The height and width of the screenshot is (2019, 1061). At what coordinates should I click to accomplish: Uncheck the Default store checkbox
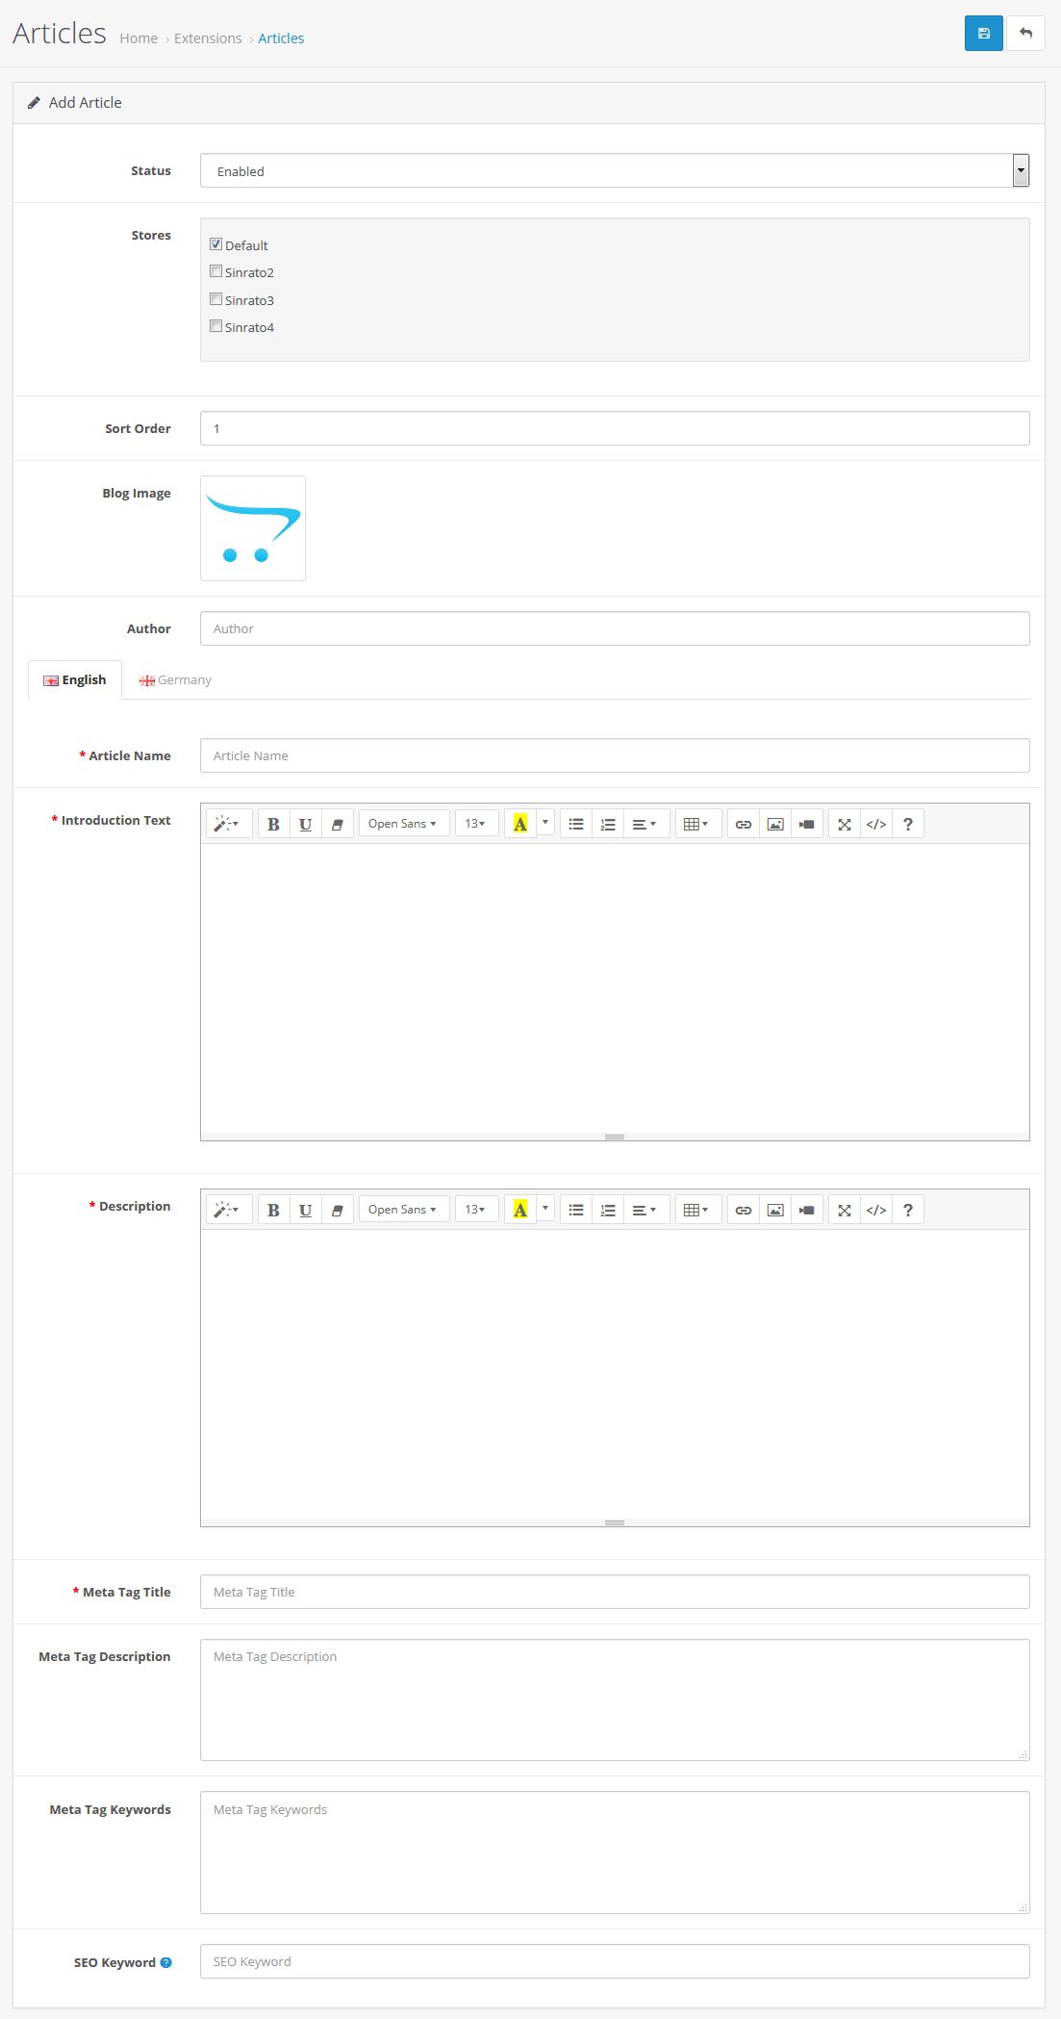[216, 244]
